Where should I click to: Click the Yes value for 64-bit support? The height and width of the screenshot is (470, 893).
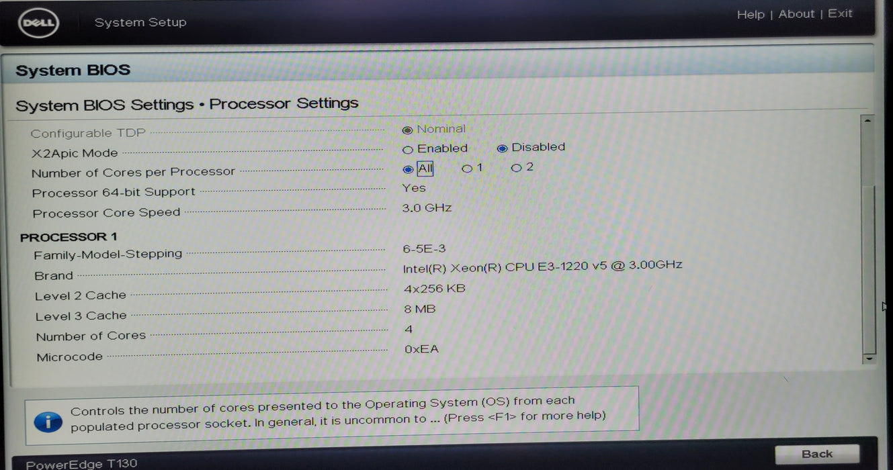click(414, 188)
